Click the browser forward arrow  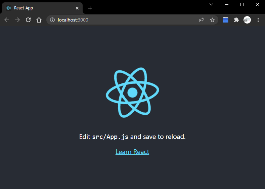[x=17, y=20]
